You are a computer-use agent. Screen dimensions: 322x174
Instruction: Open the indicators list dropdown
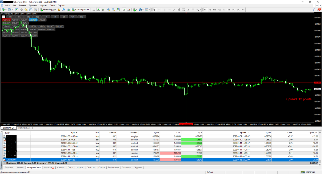click(137, 10)
